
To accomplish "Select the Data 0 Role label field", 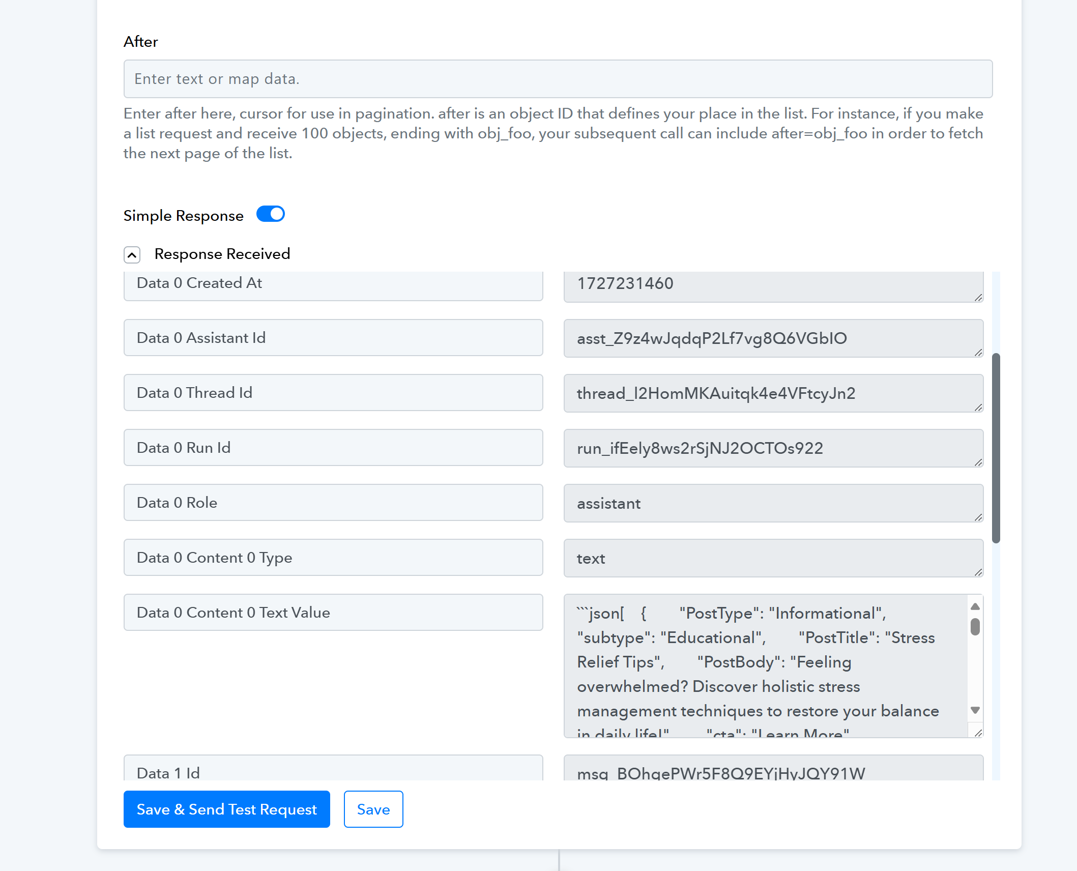I will tap(333, 503).
